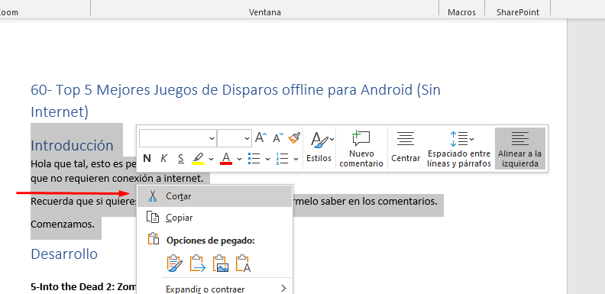Add a Nuevo comentario
The height and width of the screenshot is (294, 605).
[361, 148]
